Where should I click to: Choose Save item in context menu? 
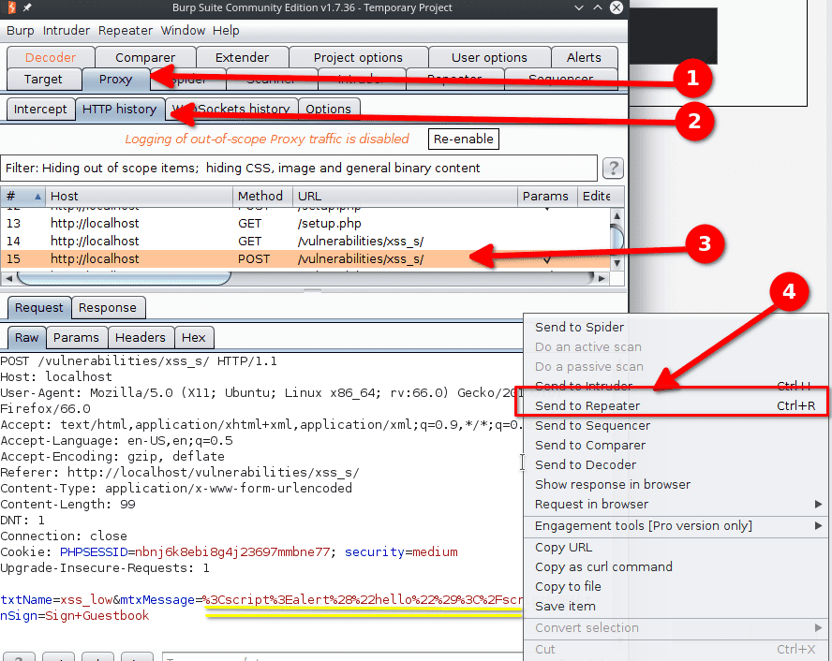(676, 607)
